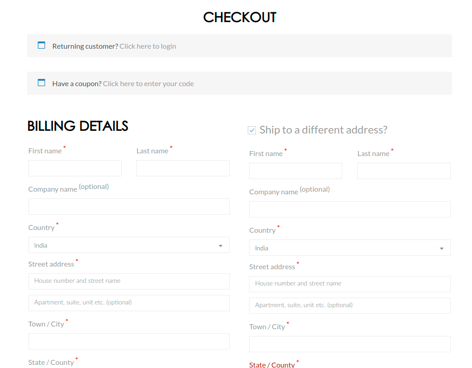Click shipping House number and street name field
Screen dimensions: 472x368
(350, 284)
